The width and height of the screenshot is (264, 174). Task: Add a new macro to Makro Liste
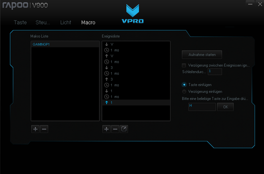[35, 129]
